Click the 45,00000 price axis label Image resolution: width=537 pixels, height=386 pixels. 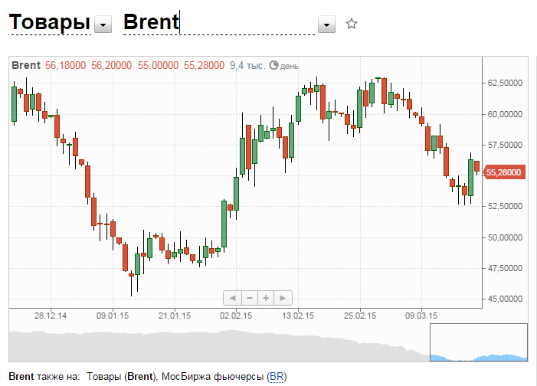[505, 299]
